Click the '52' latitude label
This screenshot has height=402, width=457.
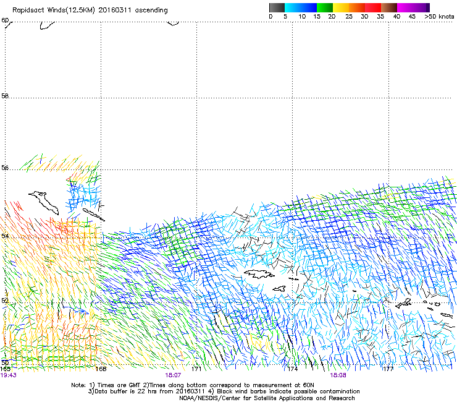tap(5, 301)
